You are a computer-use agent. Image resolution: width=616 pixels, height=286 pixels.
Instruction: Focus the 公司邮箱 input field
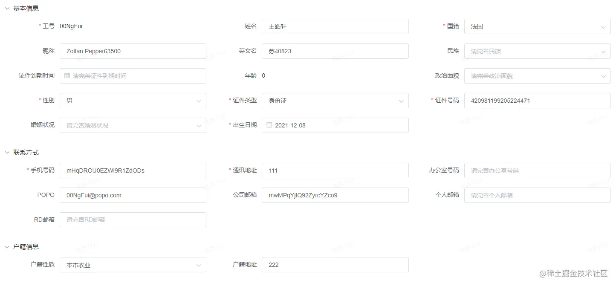point(335,195)
